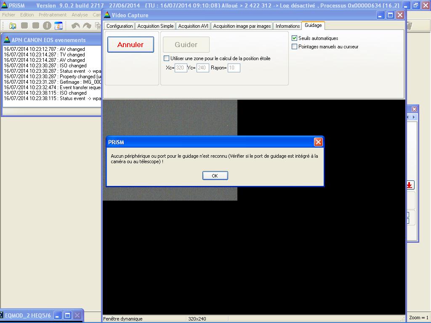Open the Prétraitement menu

click(53, 15)
